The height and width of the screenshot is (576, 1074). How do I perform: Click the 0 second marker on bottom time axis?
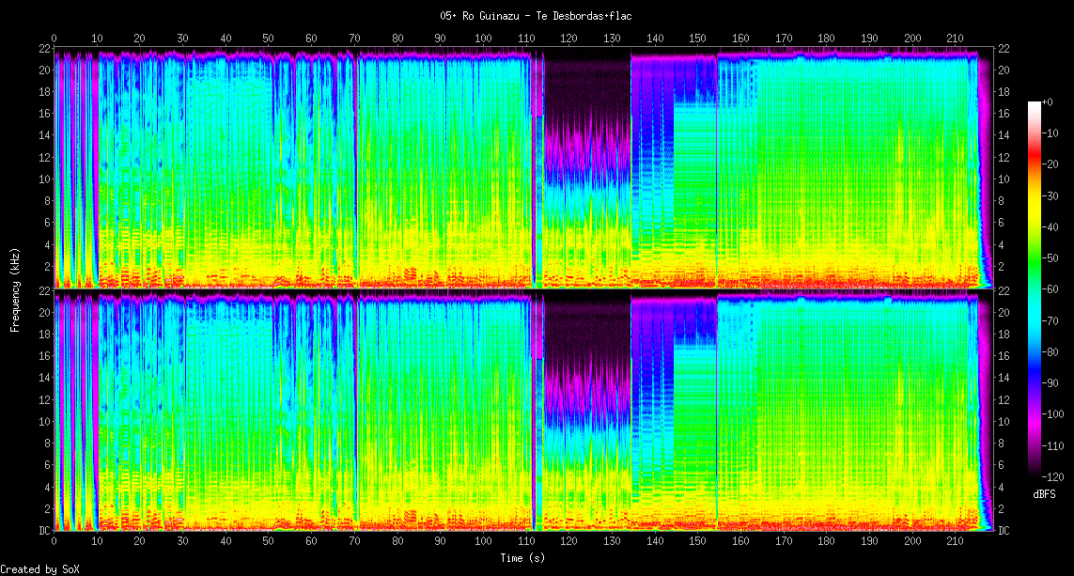tap(54, 542)
